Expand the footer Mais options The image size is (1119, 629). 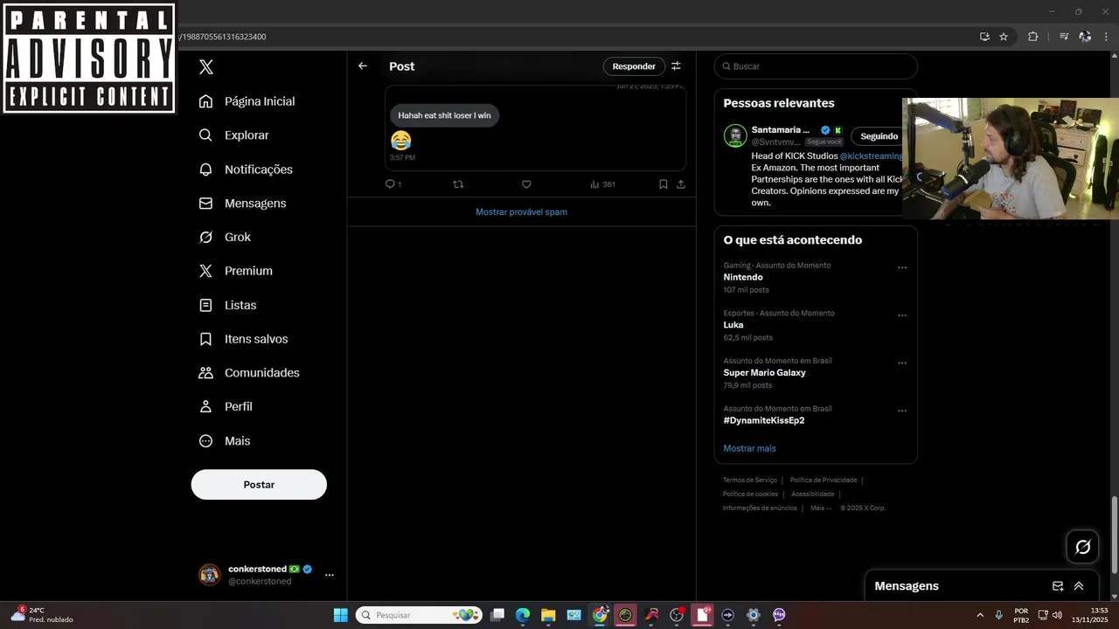tap(821, 508)
